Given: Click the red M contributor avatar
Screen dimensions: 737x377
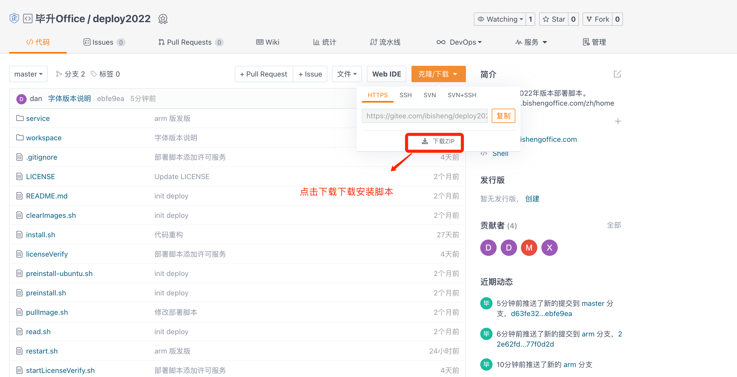Looking at the screenshot, I should [x=529, y=247].
